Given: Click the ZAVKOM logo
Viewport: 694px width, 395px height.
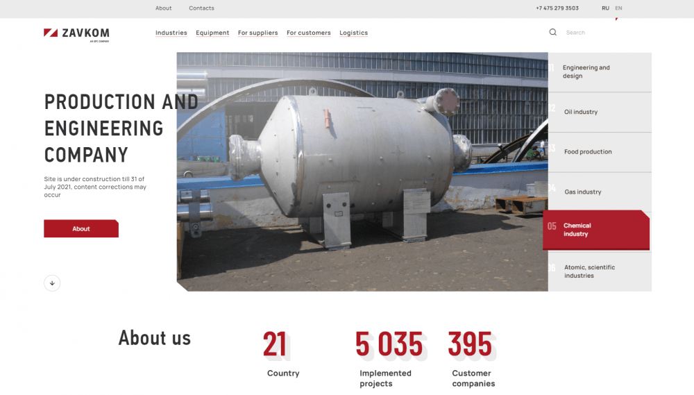Looking at the screenshot, I should point(76,34).
